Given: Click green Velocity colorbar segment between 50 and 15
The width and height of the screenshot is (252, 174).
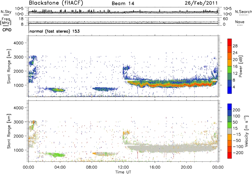Looking at the screenshot, I should [x=230, y=125].
